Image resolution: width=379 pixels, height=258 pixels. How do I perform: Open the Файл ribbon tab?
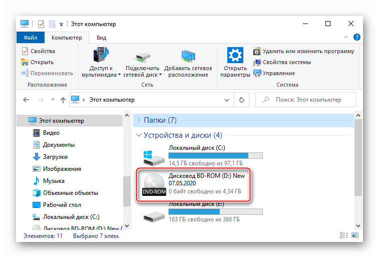[31, 38]
